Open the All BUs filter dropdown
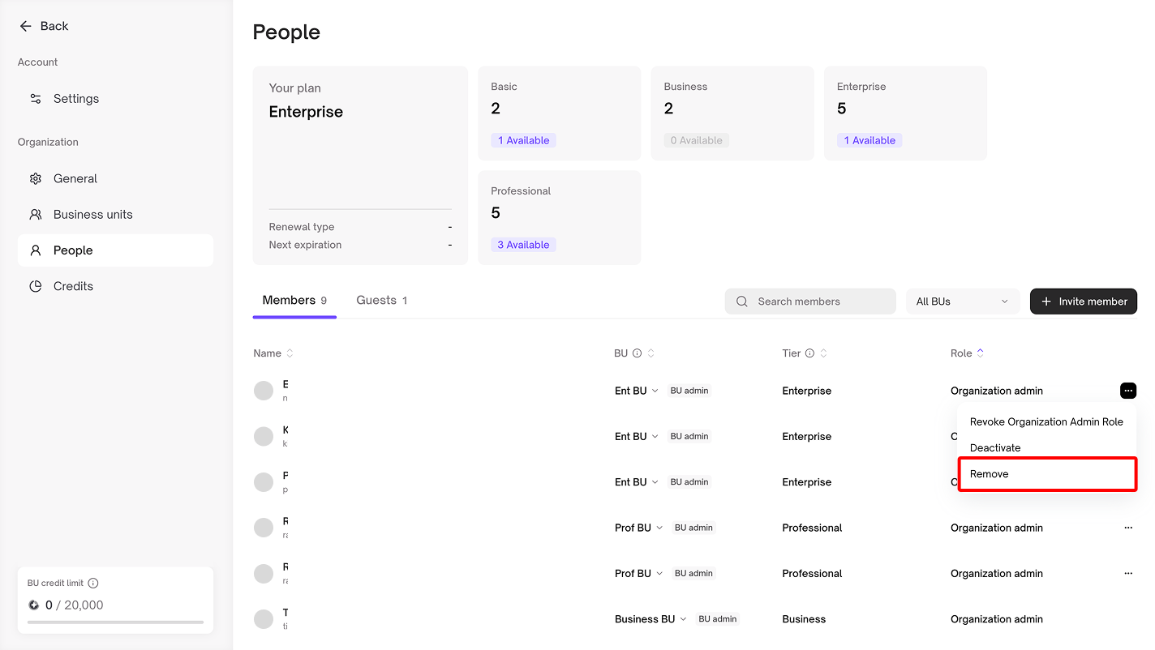Image resolution: width=1155 pixels, height=650 pixels. click(962, 301)
